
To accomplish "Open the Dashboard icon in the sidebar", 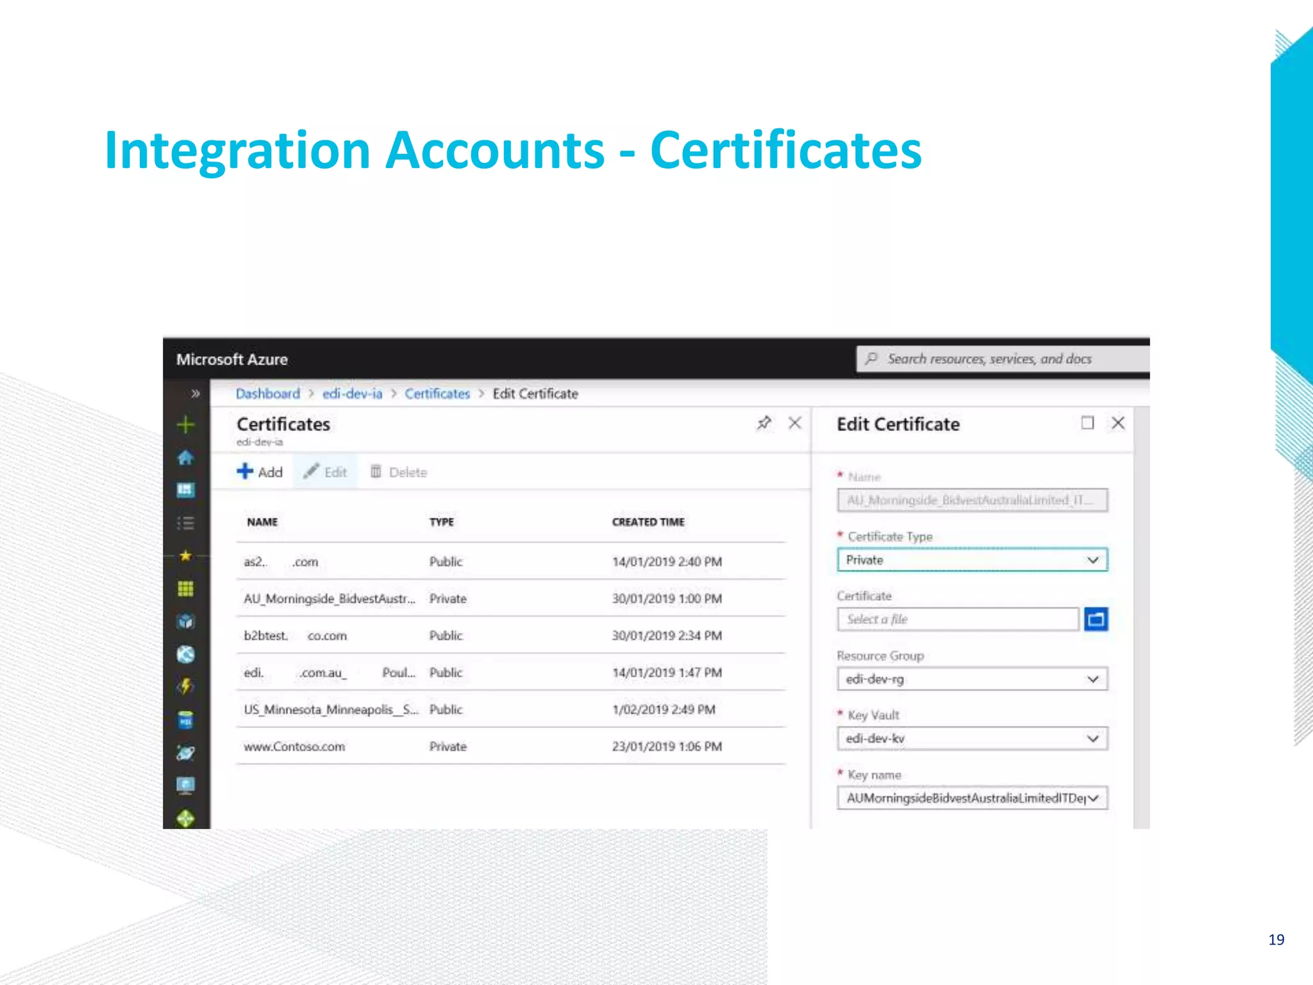I will 185,491.
